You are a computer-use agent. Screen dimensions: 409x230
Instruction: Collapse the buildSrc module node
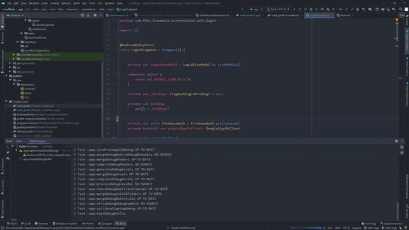(x=6, y=76)
